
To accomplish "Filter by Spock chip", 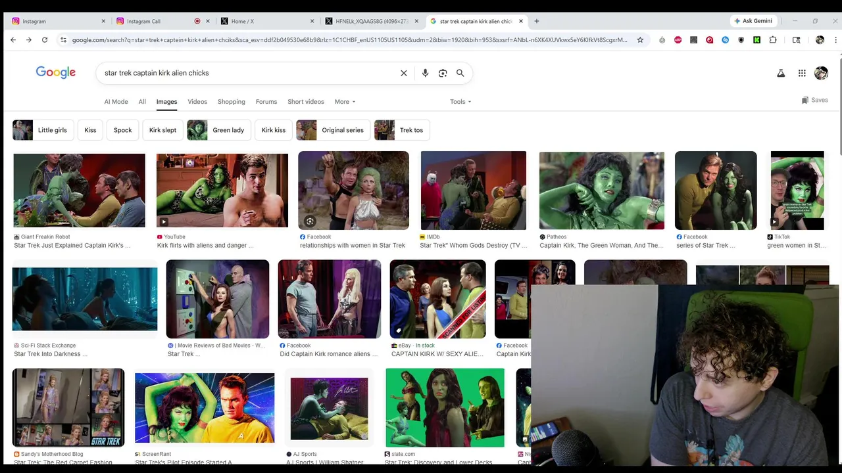I will (x=123, y=130).
